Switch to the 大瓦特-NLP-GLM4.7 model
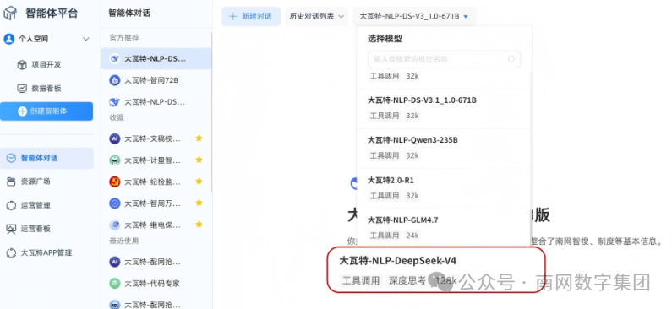 click(443, 228)
